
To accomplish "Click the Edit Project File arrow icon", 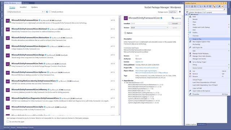I will click(x=190, y=47).
